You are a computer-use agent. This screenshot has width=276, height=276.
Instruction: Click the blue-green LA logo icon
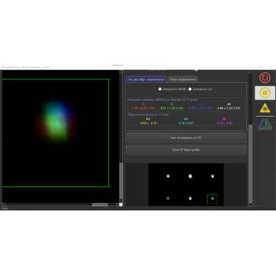[265, 124]
